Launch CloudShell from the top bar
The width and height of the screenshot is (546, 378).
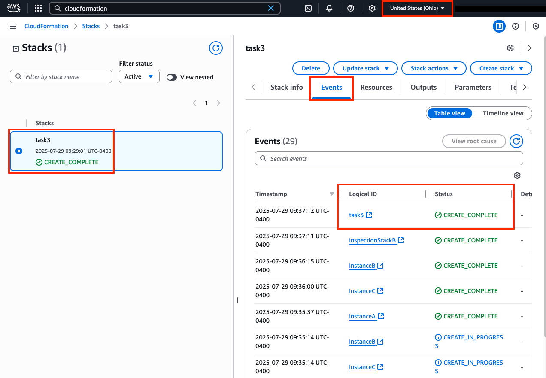(308, 8)
